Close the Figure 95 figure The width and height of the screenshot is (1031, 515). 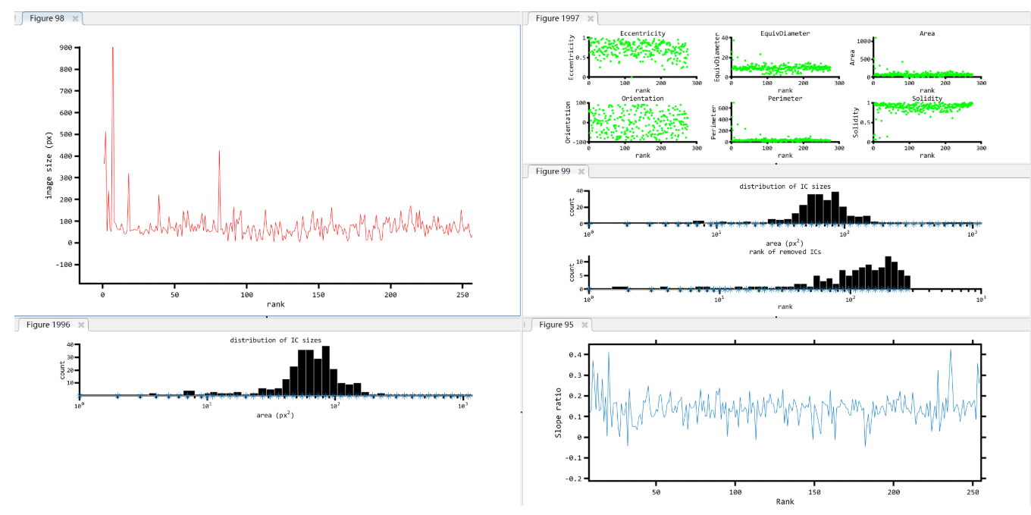pyautogui.click(x=584, y=324)
